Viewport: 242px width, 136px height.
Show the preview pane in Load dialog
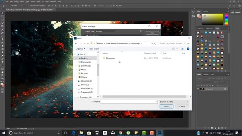(182, 49)
